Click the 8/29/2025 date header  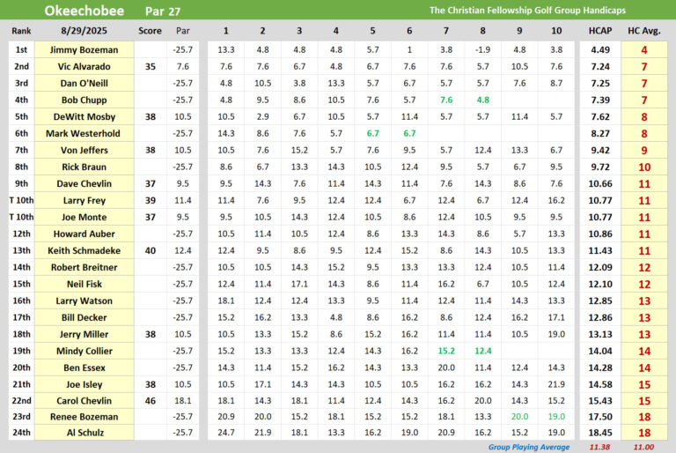coord(84,31)
